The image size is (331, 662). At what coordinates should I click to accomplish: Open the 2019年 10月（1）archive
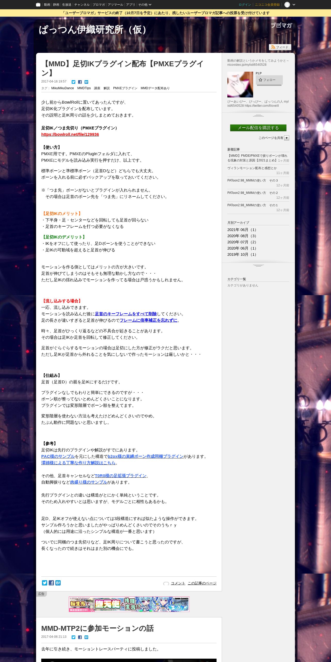[x=242, y=254]
